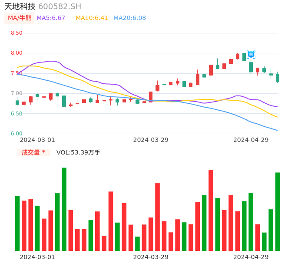This screenshot has height=263, width=298.
Task: Click the last green candlestick at the chart's right edge
Action: 278,78
